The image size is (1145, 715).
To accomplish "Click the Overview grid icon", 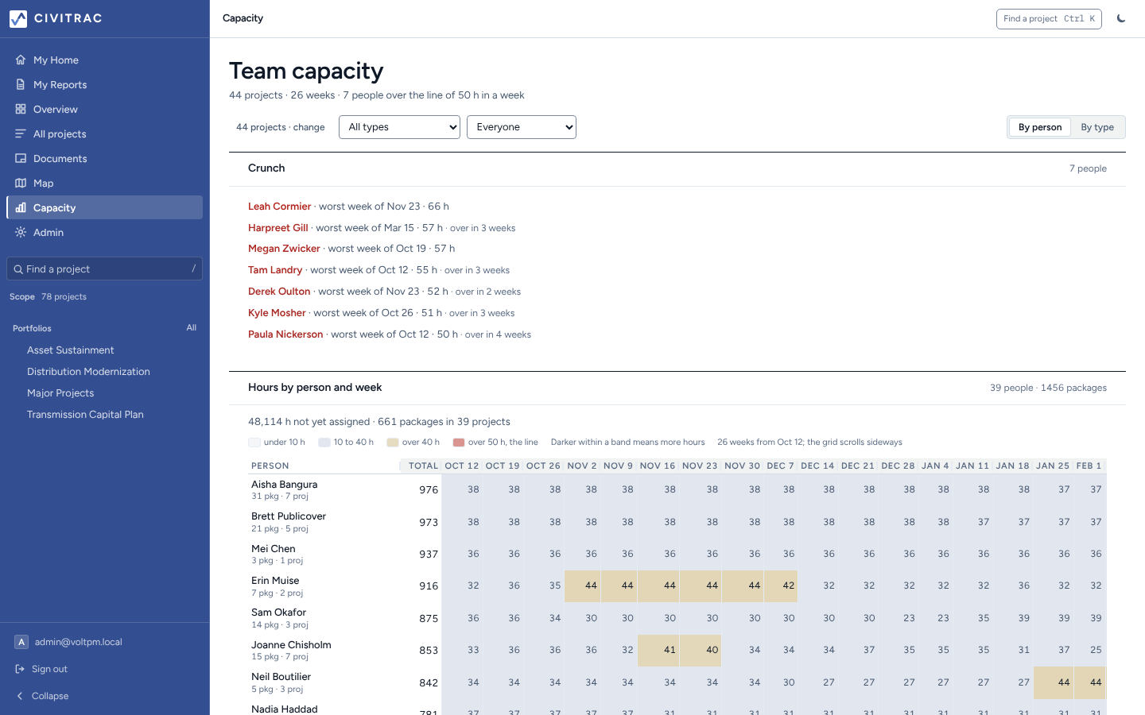I will coord(21,109).
